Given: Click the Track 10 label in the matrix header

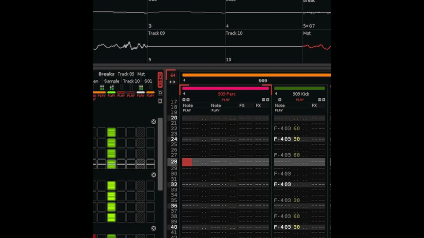Looking at the screenshot, I should point(131,81).
